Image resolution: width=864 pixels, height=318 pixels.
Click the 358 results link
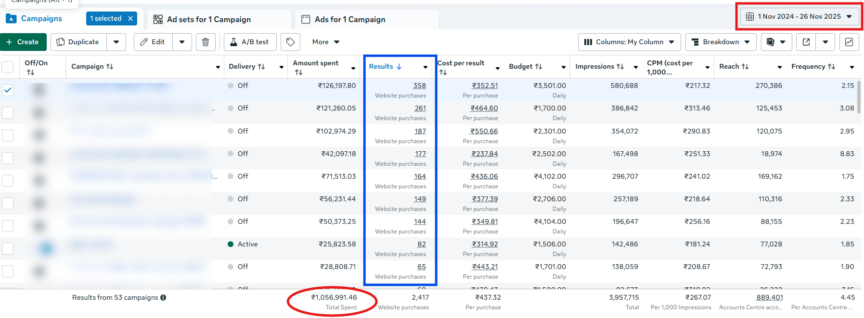point(419,86)
